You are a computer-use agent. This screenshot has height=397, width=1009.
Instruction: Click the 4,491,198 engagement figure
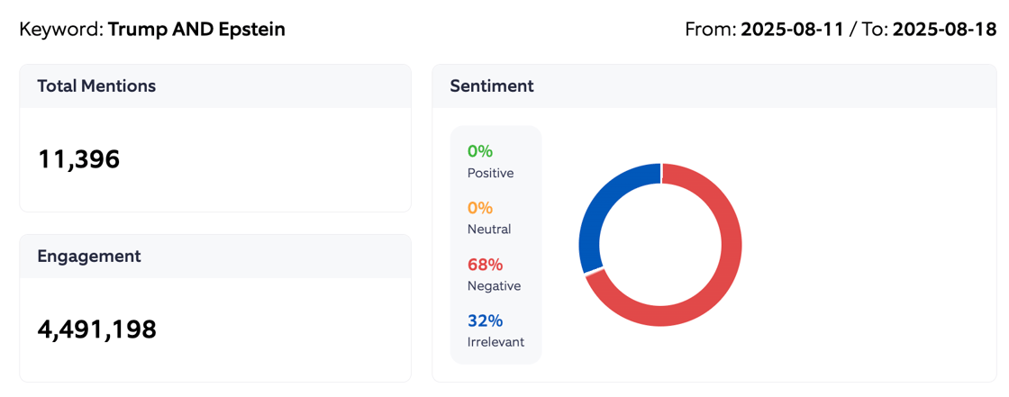tap(96, 329)
